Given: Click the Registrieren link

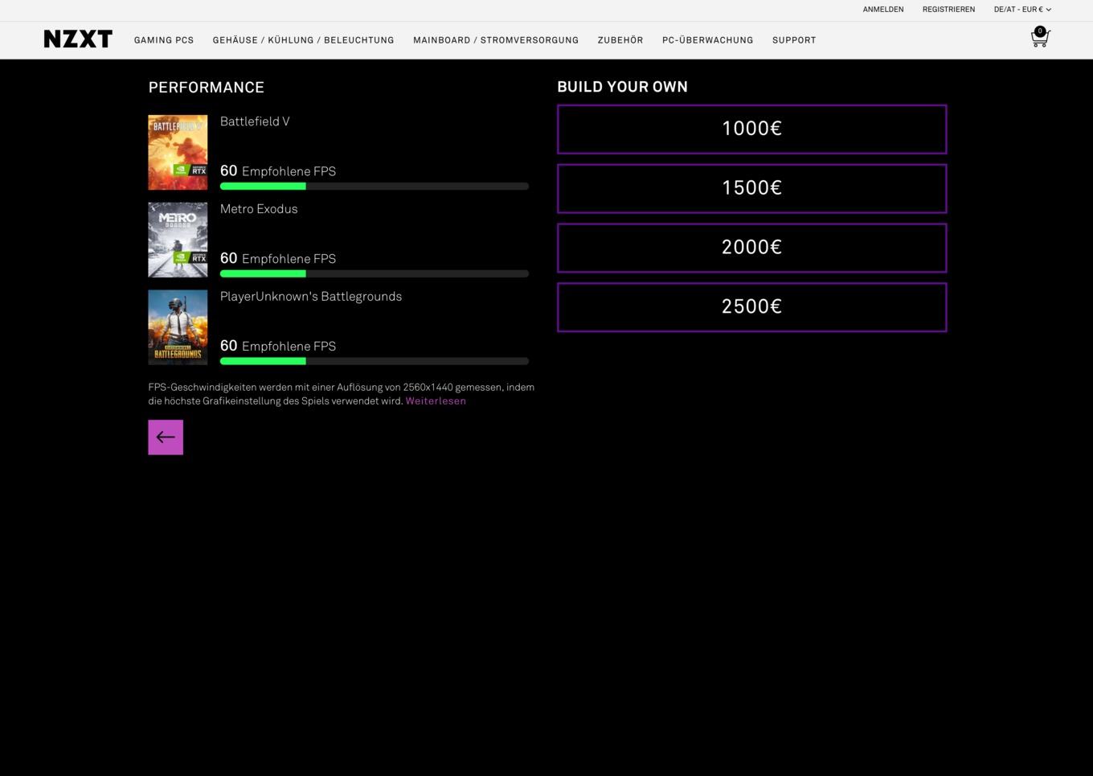Looking at the screenshot, I should [948, 10].
